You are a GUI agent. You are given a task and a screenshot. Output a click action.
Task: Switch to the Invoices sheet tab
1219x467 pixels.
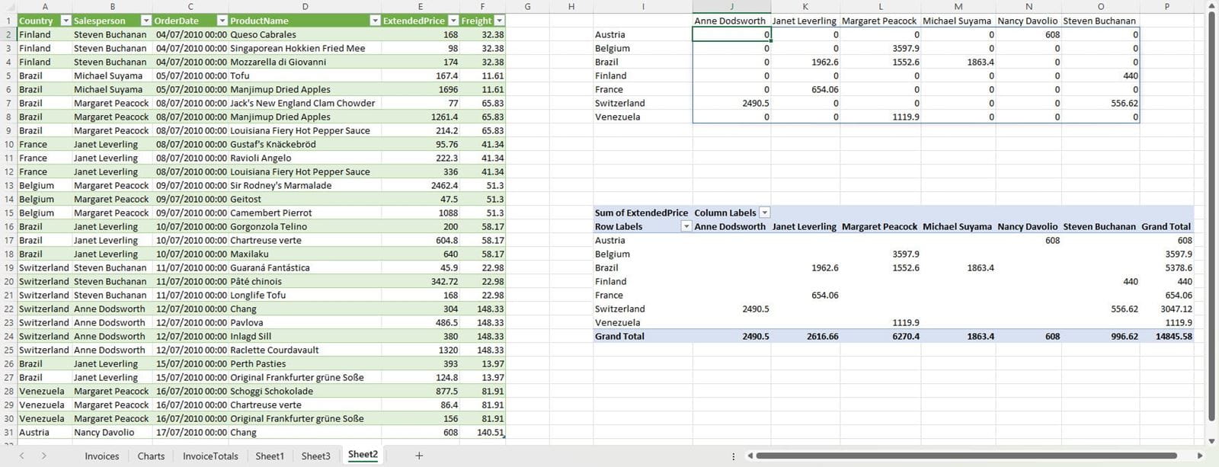pyautogui.click(x=101, y=456)
